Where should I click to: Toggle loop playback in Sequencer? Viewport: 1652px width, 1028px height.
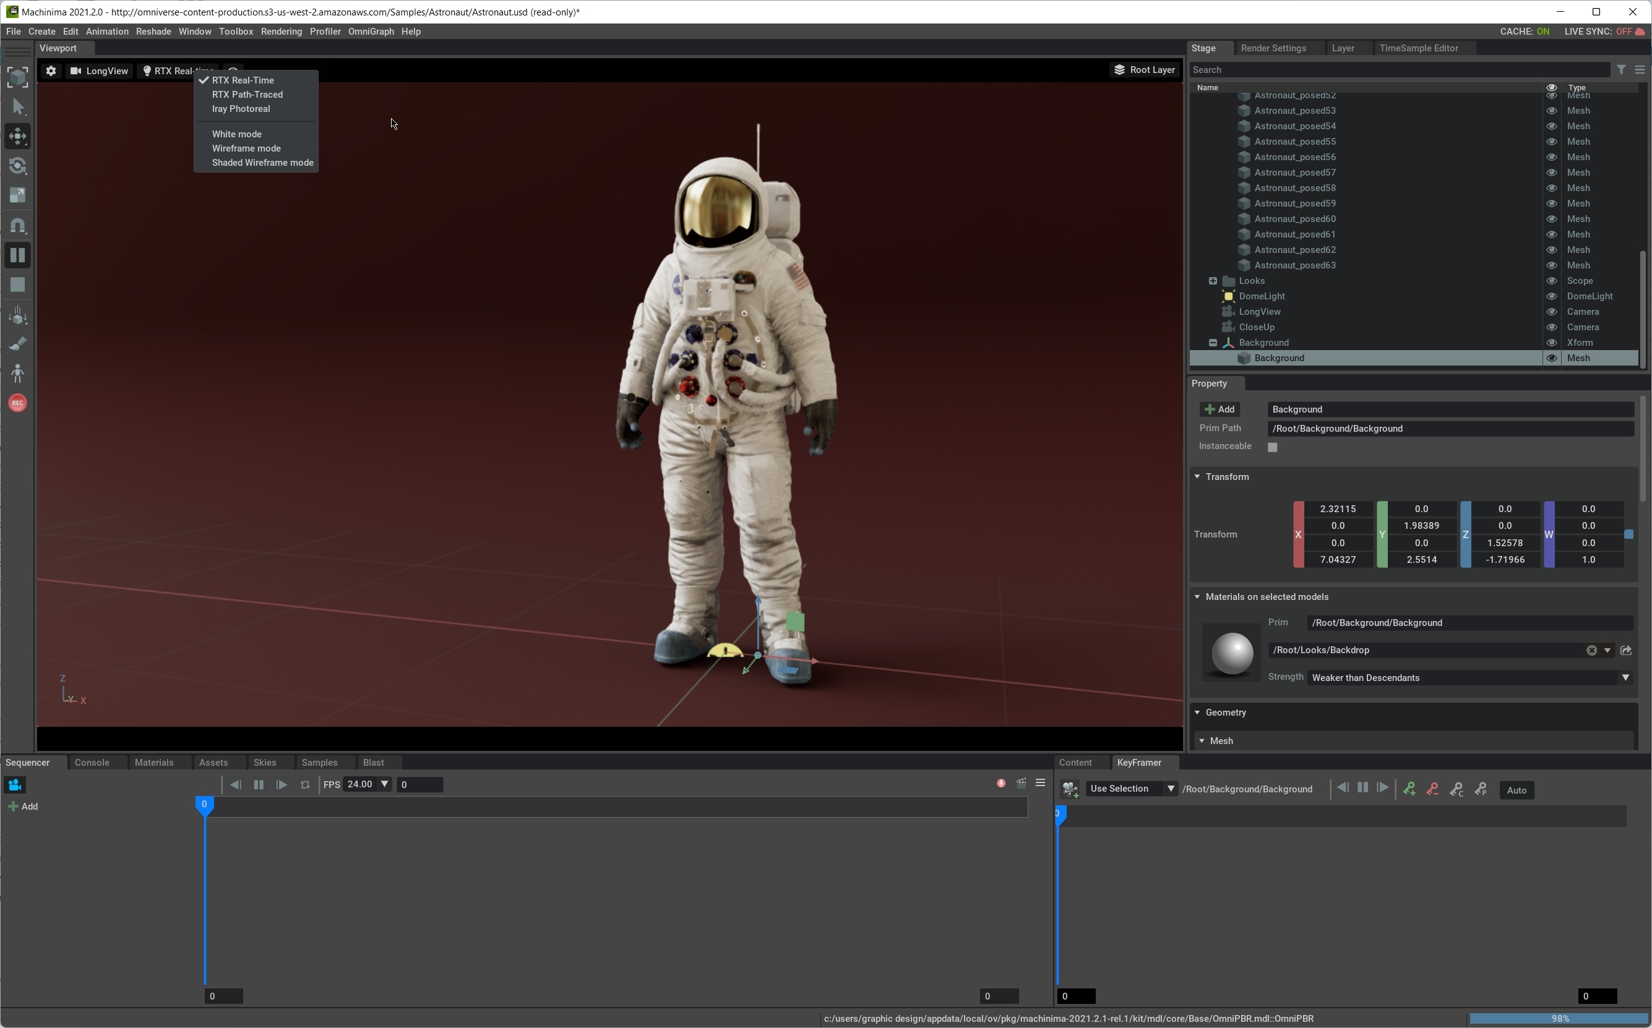pos(306,784)
